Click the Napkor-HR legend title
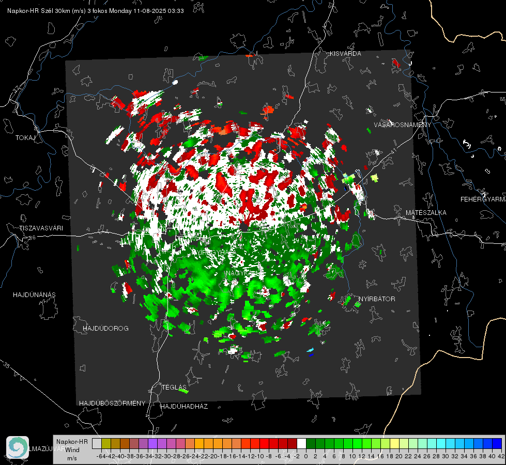 click(72, 441)
